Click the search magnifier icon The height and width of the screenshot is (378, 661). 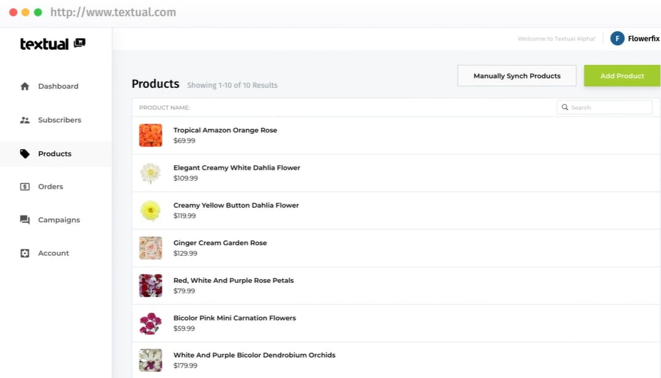(565, 107)
